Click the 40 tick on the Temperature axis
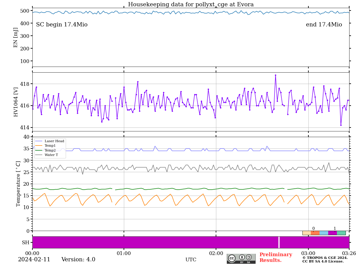Screen dimensions: 360x264 (x=26, y=137)
